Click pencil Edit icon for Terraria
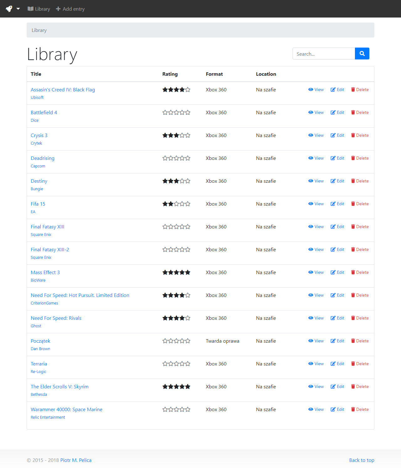The width and height of the screenshot is (401, 470). point(333,364)
